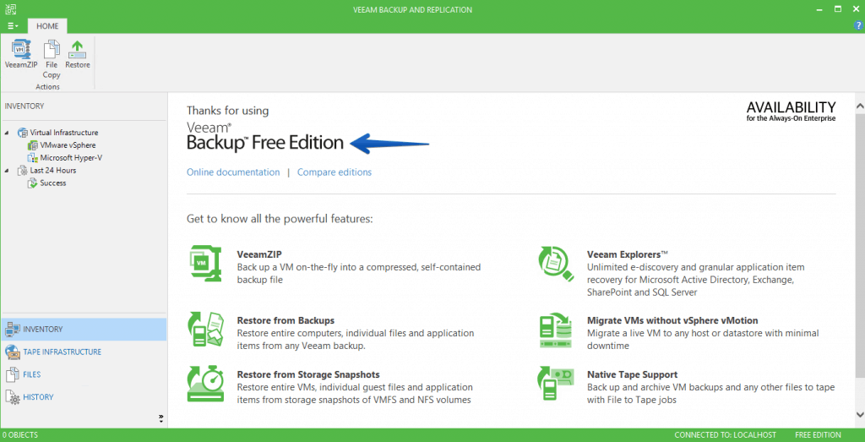Collapse the Virtual Infrastructure tree node
Viewport: 865px width, 442px height.
tap(8, 133)
